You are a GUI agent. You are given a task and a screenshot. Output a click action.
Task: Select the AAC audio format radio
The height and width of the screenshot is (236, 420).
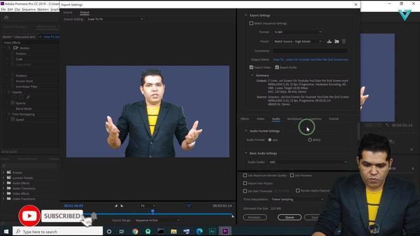click(270, 140)
